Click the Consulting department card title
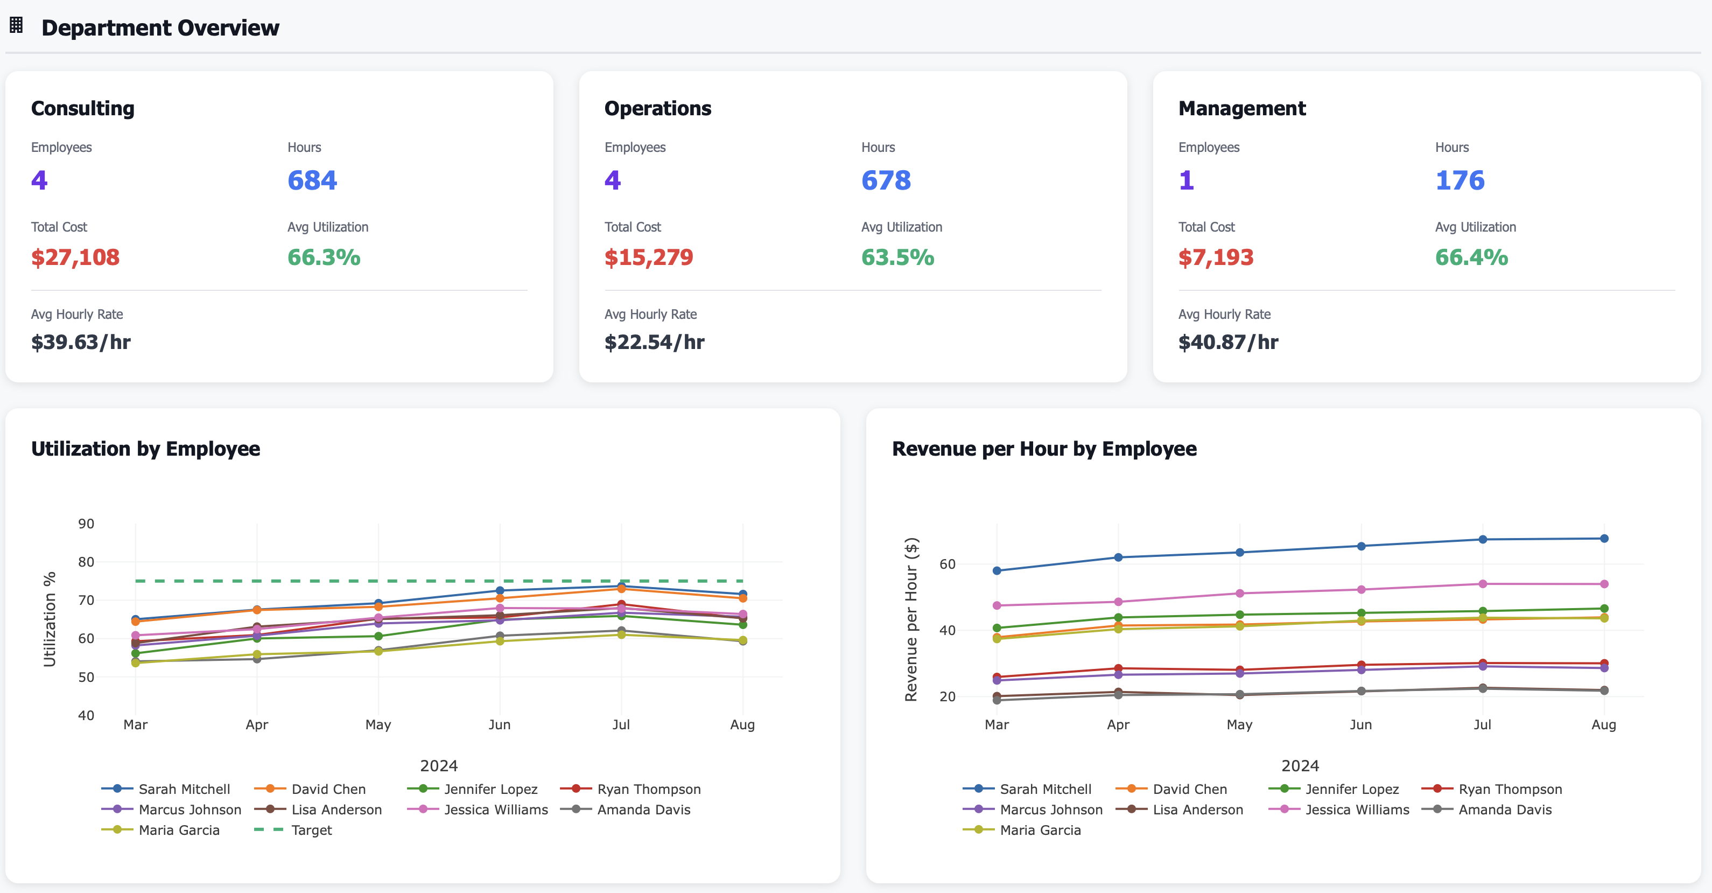 pyautogui.click(x=82, y=108)
